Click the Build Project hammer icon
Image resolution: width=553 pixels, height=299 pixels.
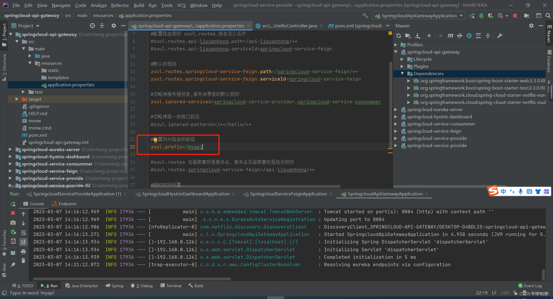click(x=365, y=16)
